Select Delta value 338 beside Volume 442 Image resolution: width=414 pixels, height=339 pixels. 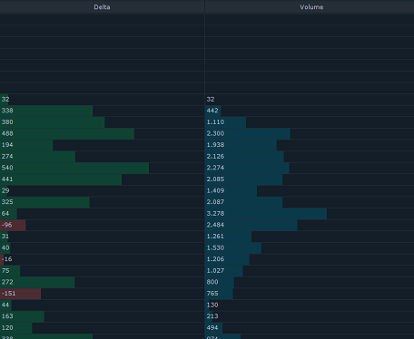coord(7,111)
